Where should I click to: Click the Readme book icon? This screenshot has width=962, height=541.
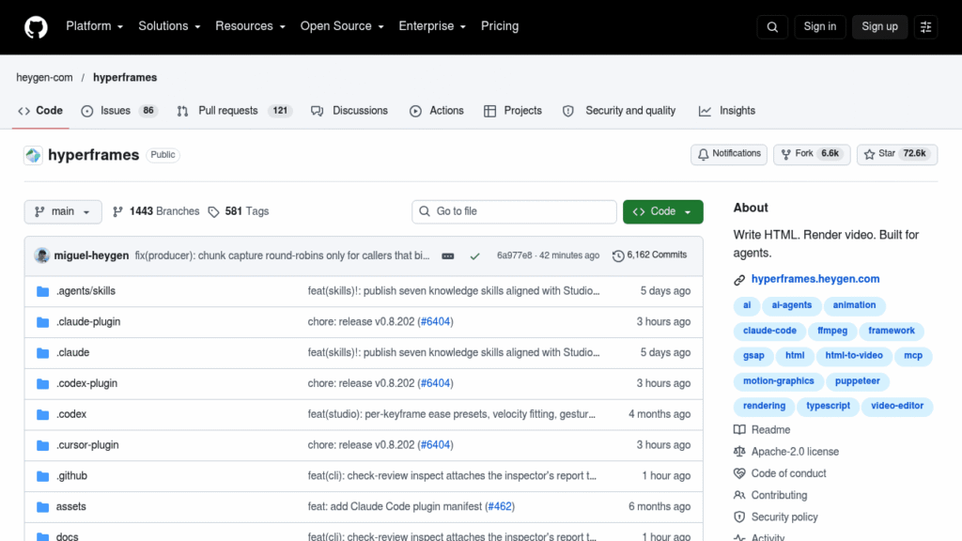[739, 430]
